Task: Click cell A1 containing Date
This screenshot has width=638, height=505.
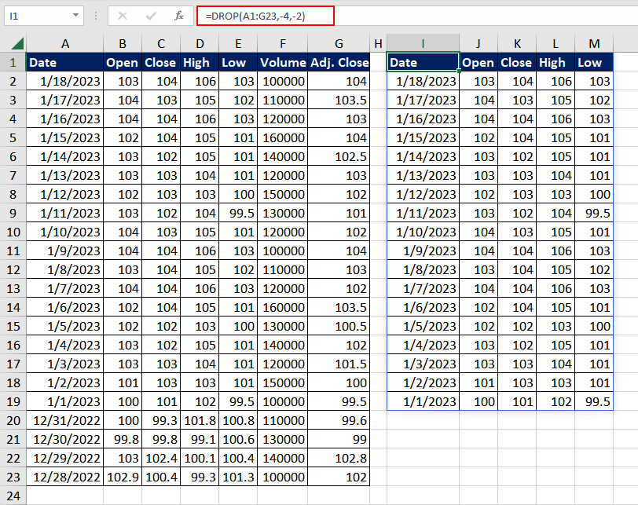Action: (x=65, y=62)
